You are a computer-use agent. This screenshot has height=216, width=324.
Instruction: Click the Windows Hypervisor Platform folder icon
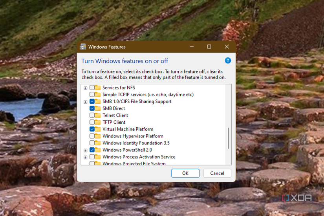point(98,136)
